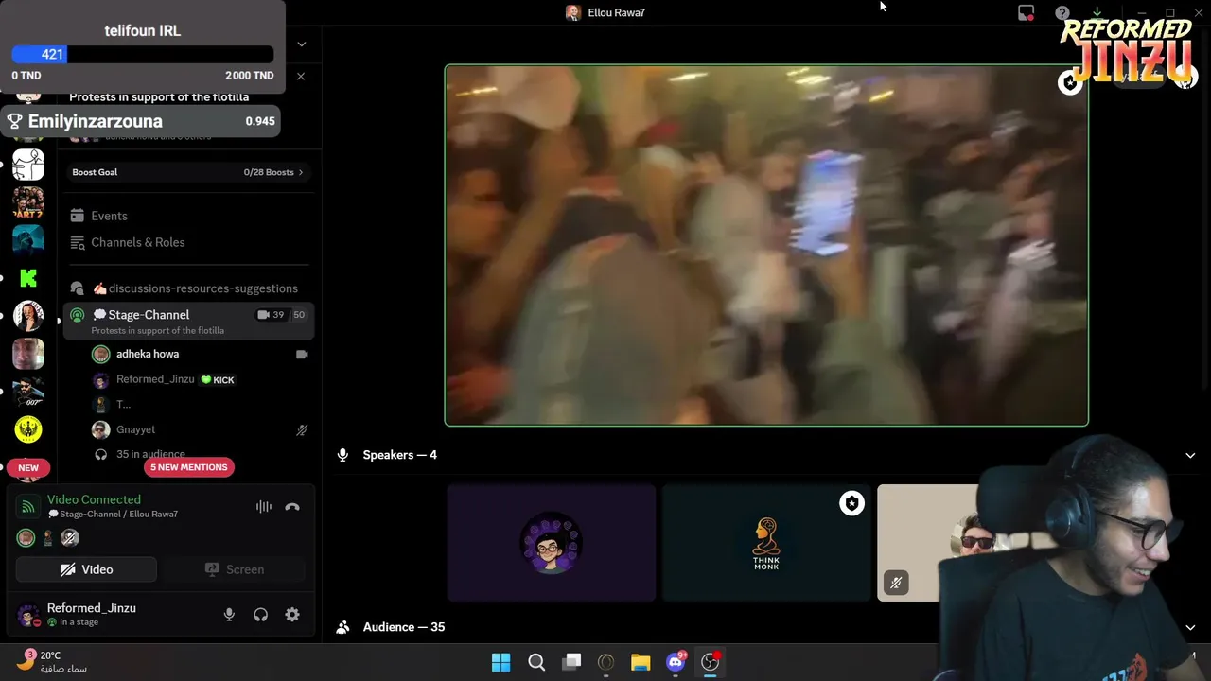1211x681 pixels.
Task: Open the Windows Start menu
Action: click(x=500, y=662)
